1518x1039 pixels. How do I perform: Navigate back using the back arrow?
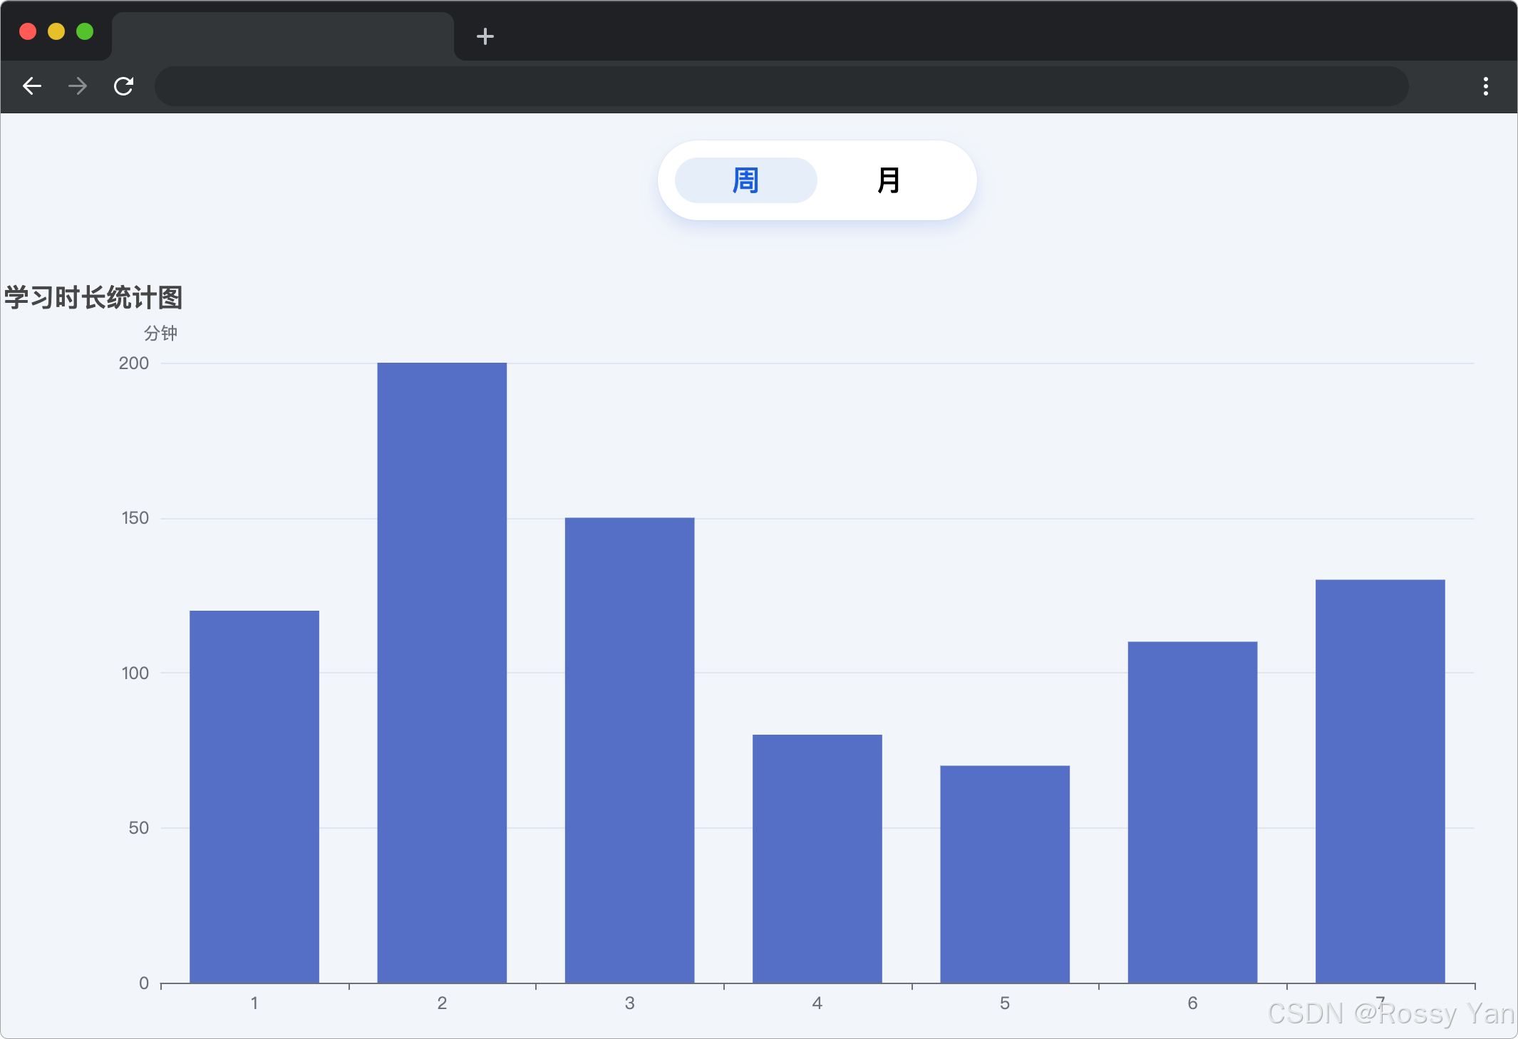click(32, 86)
